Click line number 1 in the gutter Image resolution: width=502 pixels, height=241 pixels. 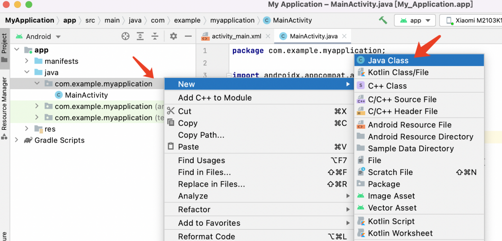coord(205,50)
